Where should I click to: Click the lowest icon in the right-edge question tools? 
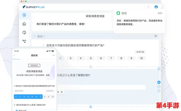pos(159,91)
